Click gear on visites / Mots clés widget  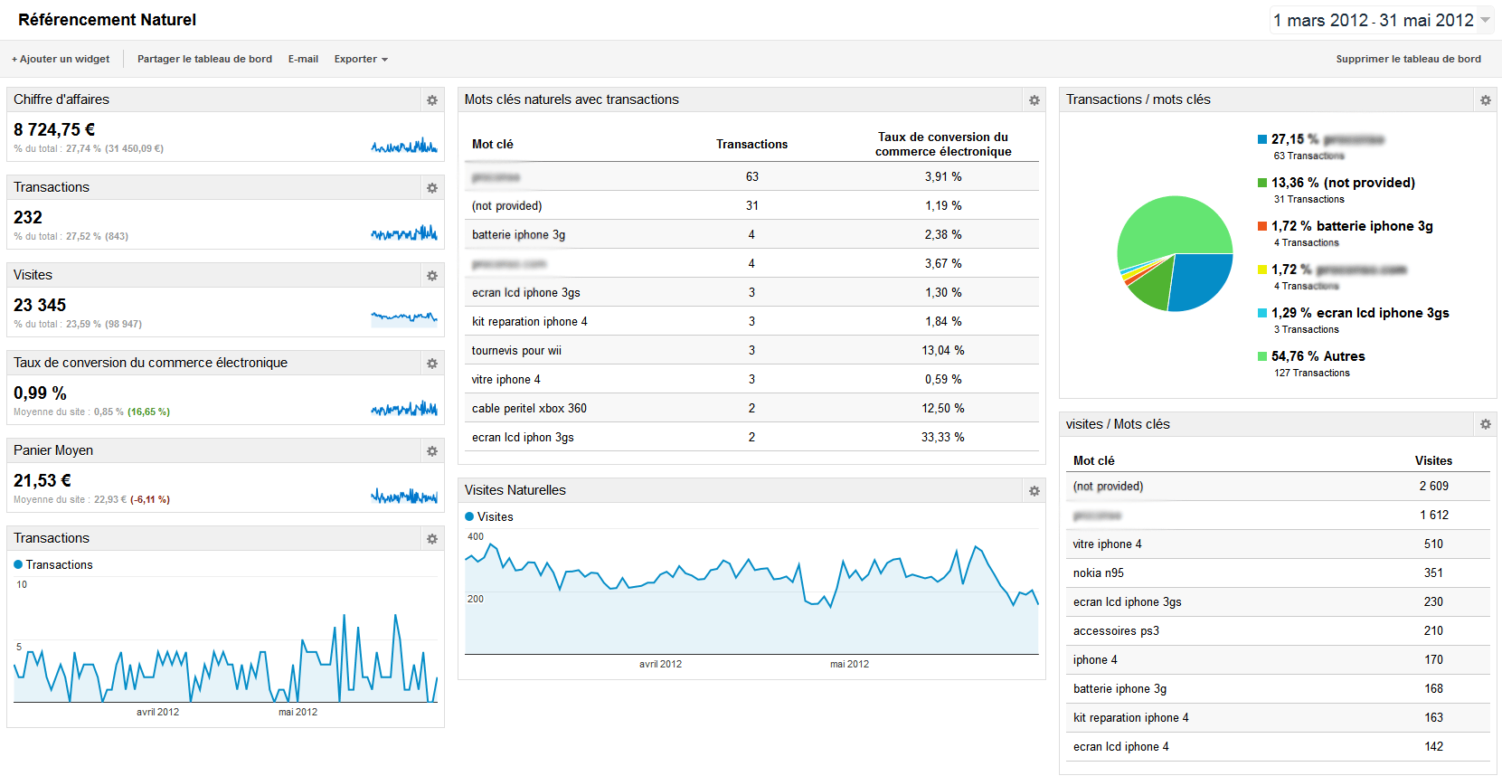[x=1485, y=424]
